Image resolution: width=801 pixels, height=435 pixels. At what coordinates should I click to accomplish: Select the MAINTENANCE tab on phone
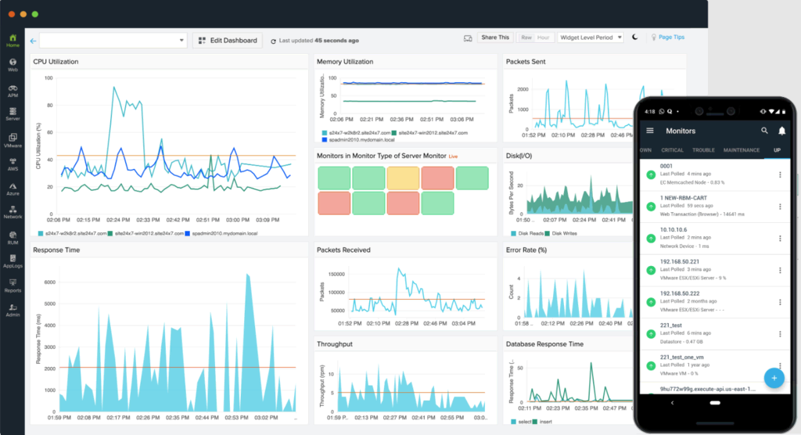tap(741, 149)
